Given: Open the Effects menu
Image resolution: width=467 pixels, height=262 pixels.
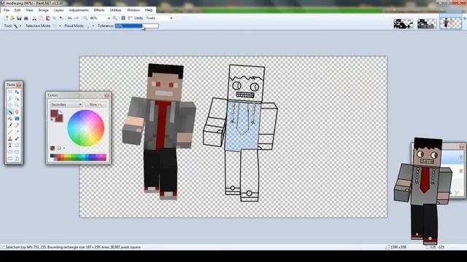Looking at the screenshot, I should pos(99,10).
